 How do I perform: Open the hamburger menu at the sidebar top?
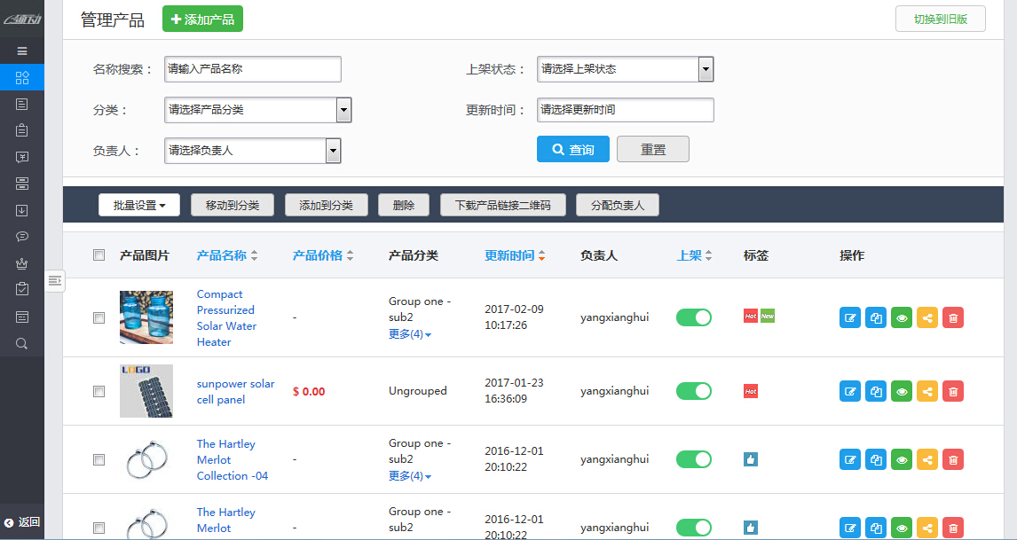(x=22, y=51)
